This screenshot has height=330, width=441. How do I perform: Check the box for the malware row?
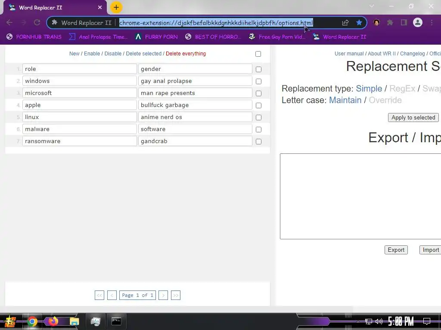(x=258, y=130)
